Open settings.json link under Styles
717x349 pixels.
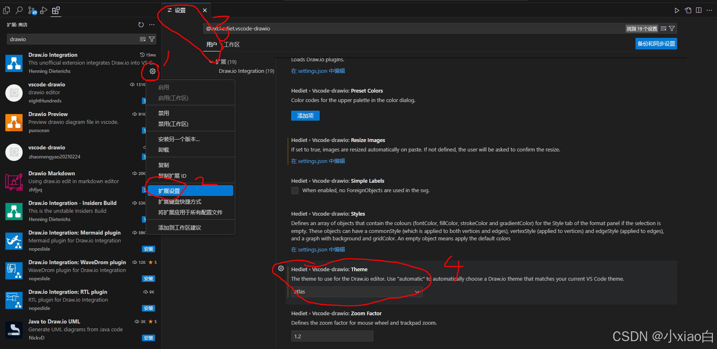pyautogui.click(x=318, y=249)
